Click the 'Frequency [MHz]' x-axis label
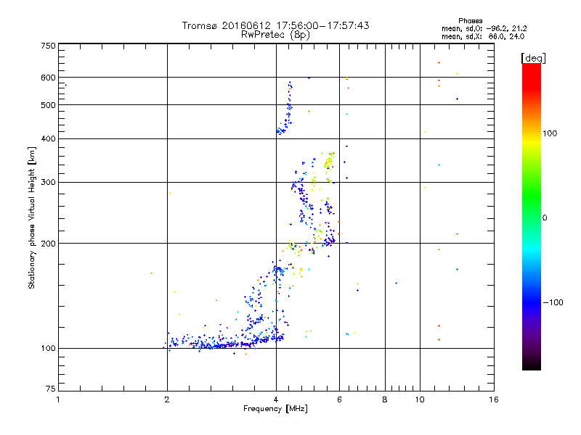 pyautogui.click(x=275, y=409)
